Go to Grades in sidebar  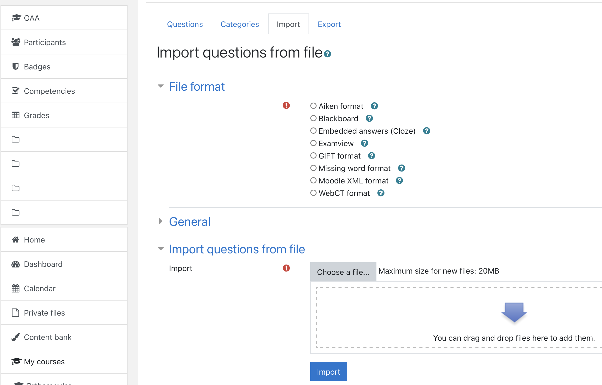point(37,115)
